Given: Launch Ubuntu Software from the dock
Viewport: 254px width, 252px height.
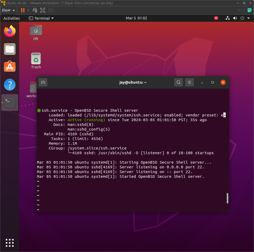Looking at the screenshot, I should click(x=10, y=66).
